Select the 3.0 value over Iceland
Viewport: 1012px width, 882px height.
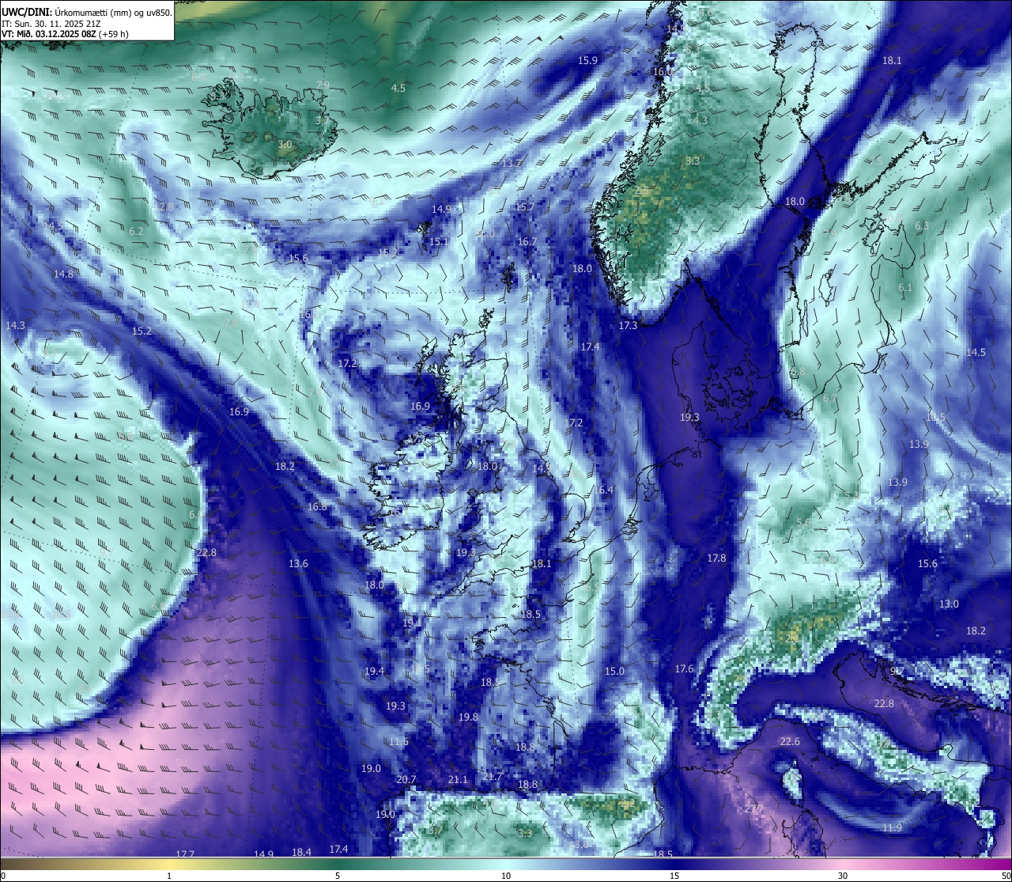(285, 145)
